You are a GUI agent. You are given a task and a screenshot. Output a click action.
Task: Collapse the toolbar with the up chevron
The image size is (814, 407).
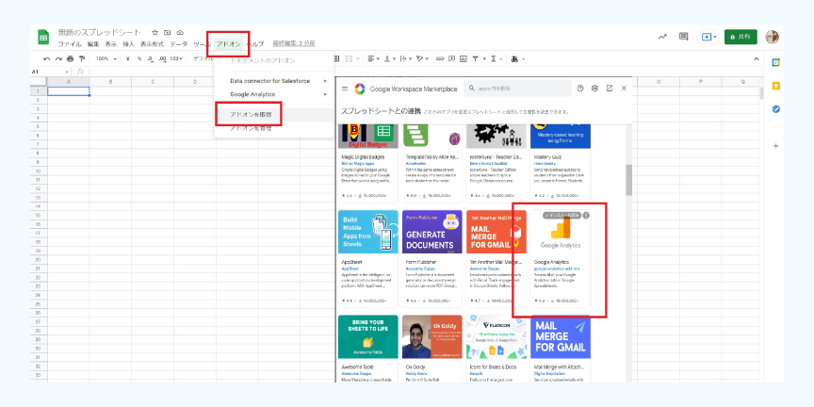[757, 58]
